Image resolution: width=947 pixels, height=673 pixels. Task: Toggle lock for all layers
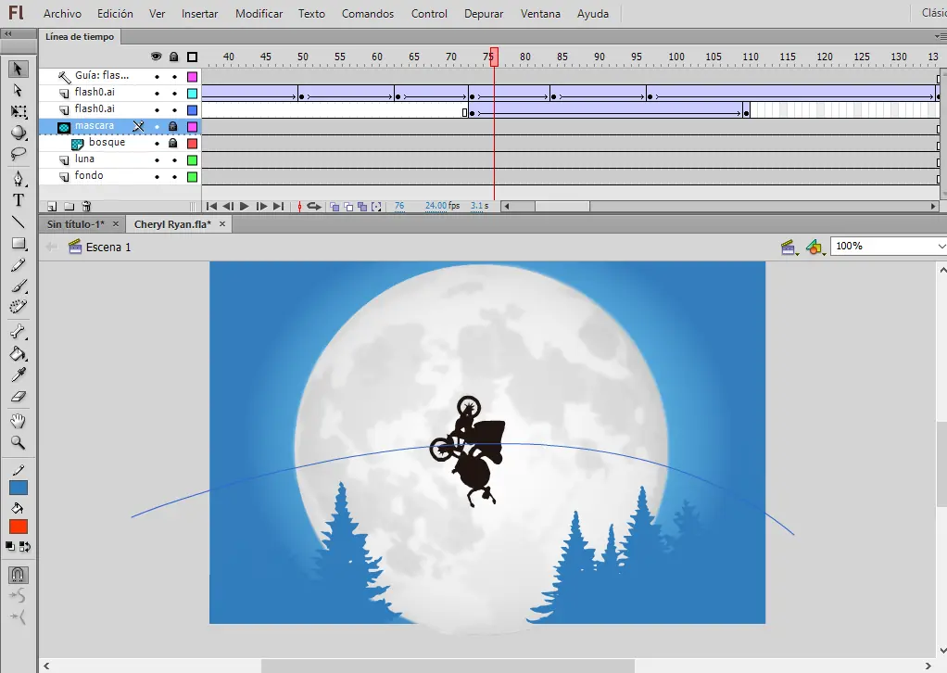174,57
